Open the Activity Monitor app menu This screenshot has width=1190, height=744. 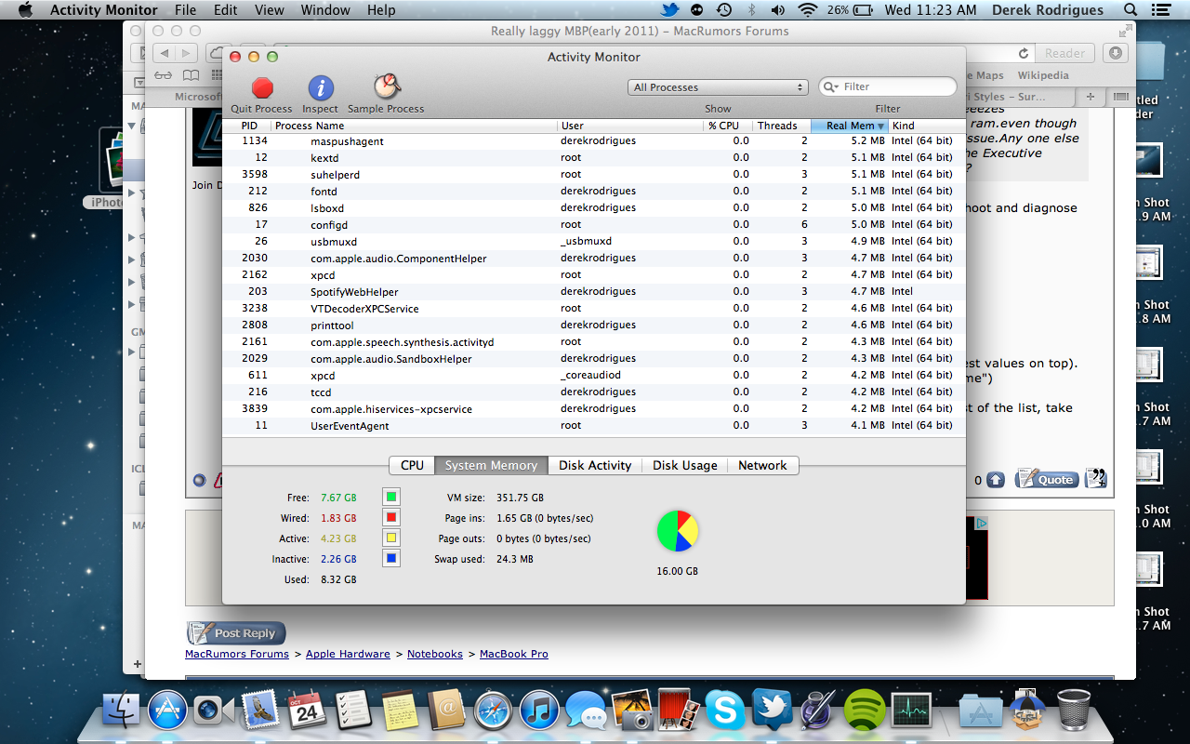(x=103, y=10)
